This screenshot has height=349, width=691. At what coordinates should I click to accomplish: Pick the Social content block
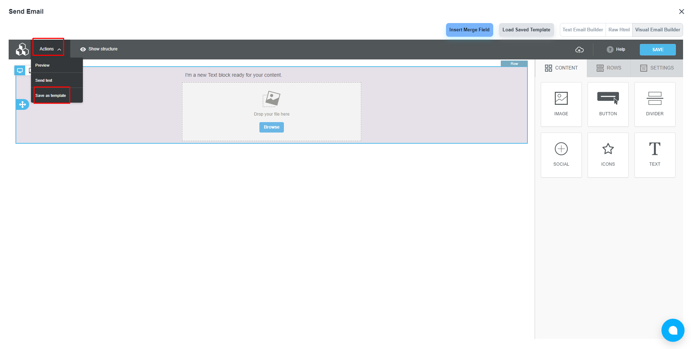(x=561, y=155)
